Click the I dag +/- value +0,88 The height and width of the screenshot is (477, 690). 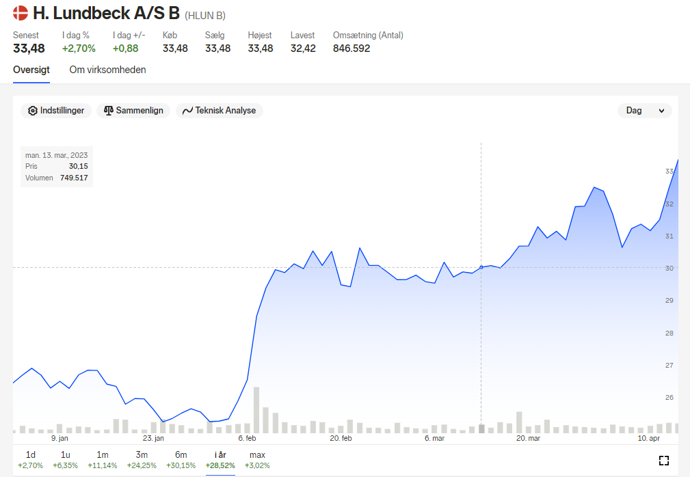pyautogui.click(x=125, y=49)
